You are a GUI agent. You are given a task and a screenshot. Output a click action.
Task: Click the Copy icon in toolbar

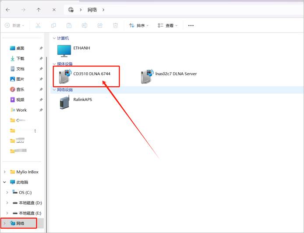[53, 25]
